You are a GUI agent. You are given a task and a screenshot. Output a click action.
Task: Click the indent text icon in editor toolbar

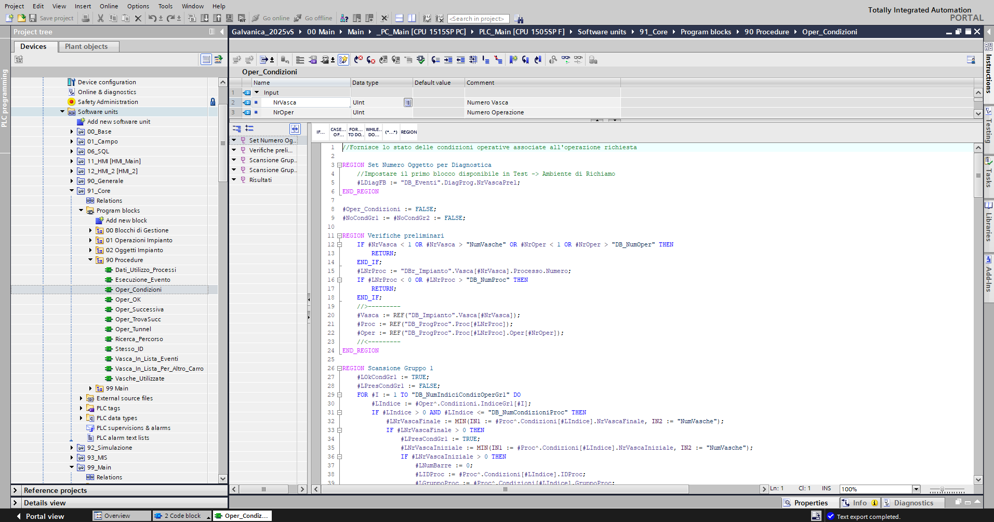pyautogui.click(x=448, y=60)
